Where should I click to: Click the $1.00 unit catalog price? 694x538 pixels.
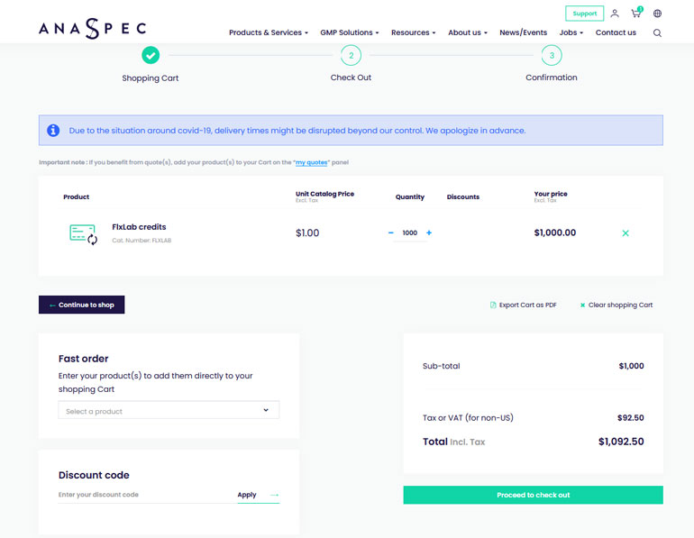307,233
